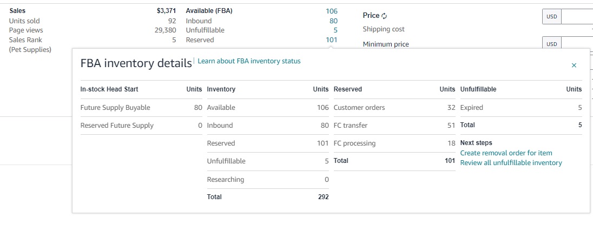Close the FBA inventory details popup
This screenshot has height=243, width=593.
[x=574, y=65]
